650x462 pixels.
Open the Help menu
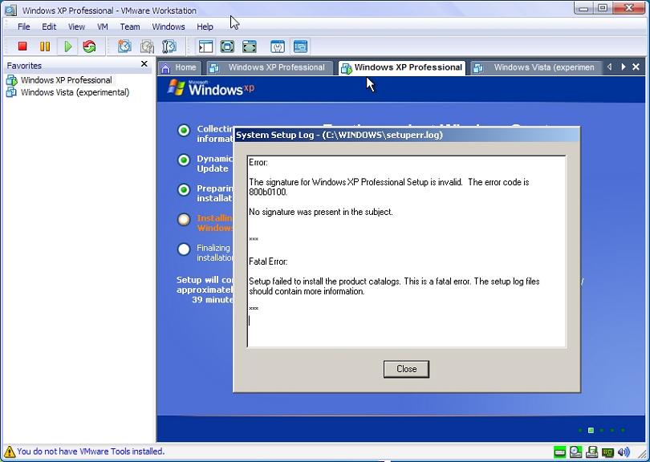(205, 26)
